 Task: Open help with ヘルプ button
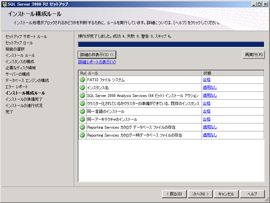(252, 194)
